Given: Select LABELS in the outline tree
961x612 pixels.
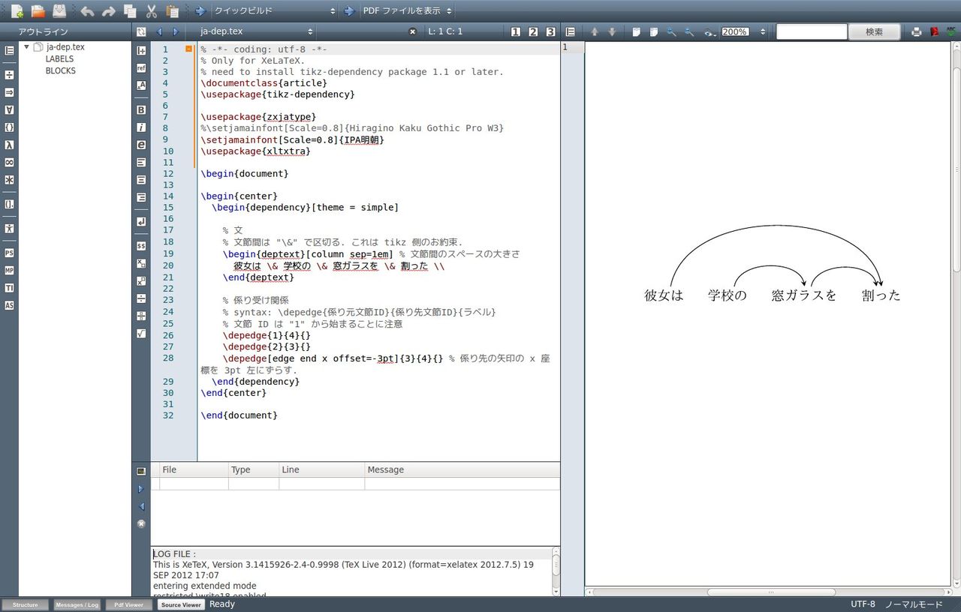Looking at the screenshot, I should pos(59,58).
